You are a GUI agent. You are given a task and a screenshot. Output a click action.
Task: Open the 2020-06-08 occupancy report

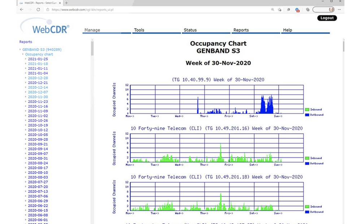pos(38,215)
